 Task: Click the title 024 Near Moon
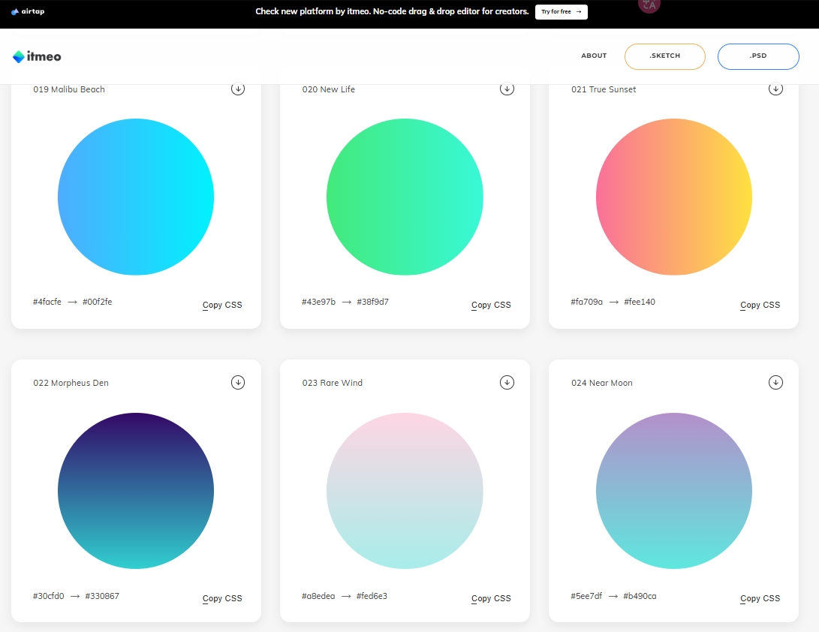coord(602,383)
